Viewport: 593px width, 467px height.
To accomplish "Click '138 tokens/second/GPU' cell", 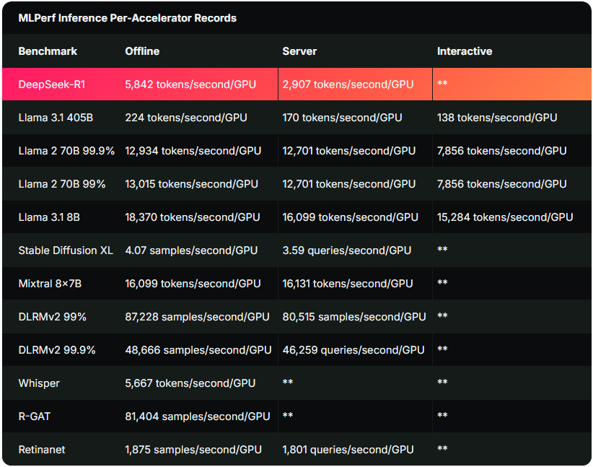I will point(497,118).
